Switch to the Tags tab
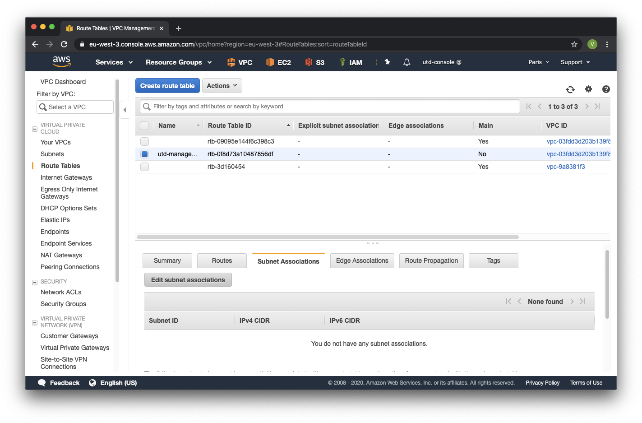The height and width of the screenshot is (423, 642). (x=494, y=260)
